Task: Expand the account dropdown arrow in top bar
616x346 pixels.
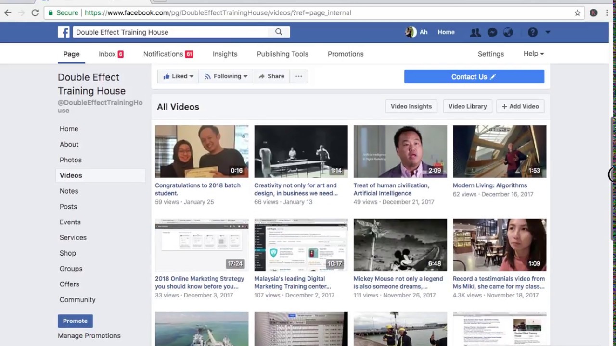Action: [x=548, y=32]
